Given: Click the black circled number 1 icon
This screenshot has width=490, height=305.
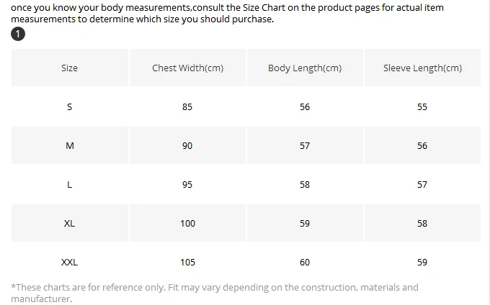Looking at the screenshot, I should [18, 34].
